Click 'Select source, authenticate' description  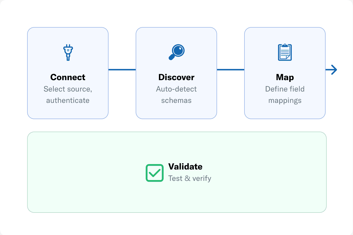[68, 95]
